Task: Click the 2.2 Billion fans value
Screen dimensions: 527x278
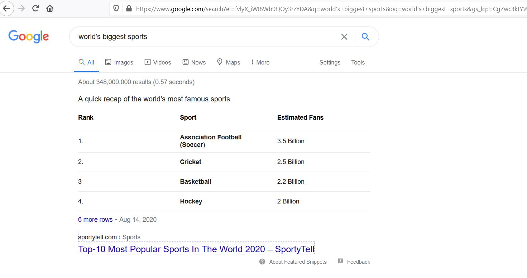Action: (291, 182)
